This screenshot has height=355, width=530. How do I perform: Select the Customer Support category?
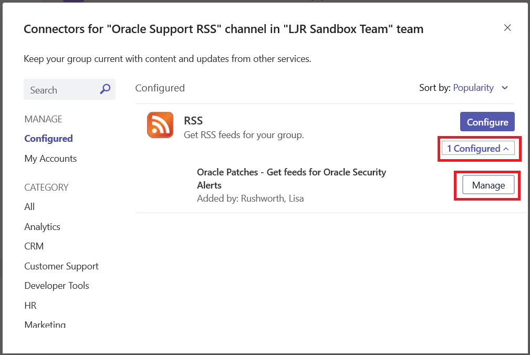click(x=61, y=266)
